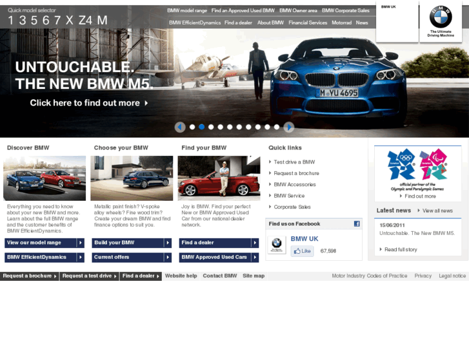Click Website help footer link

pos(181,276)
